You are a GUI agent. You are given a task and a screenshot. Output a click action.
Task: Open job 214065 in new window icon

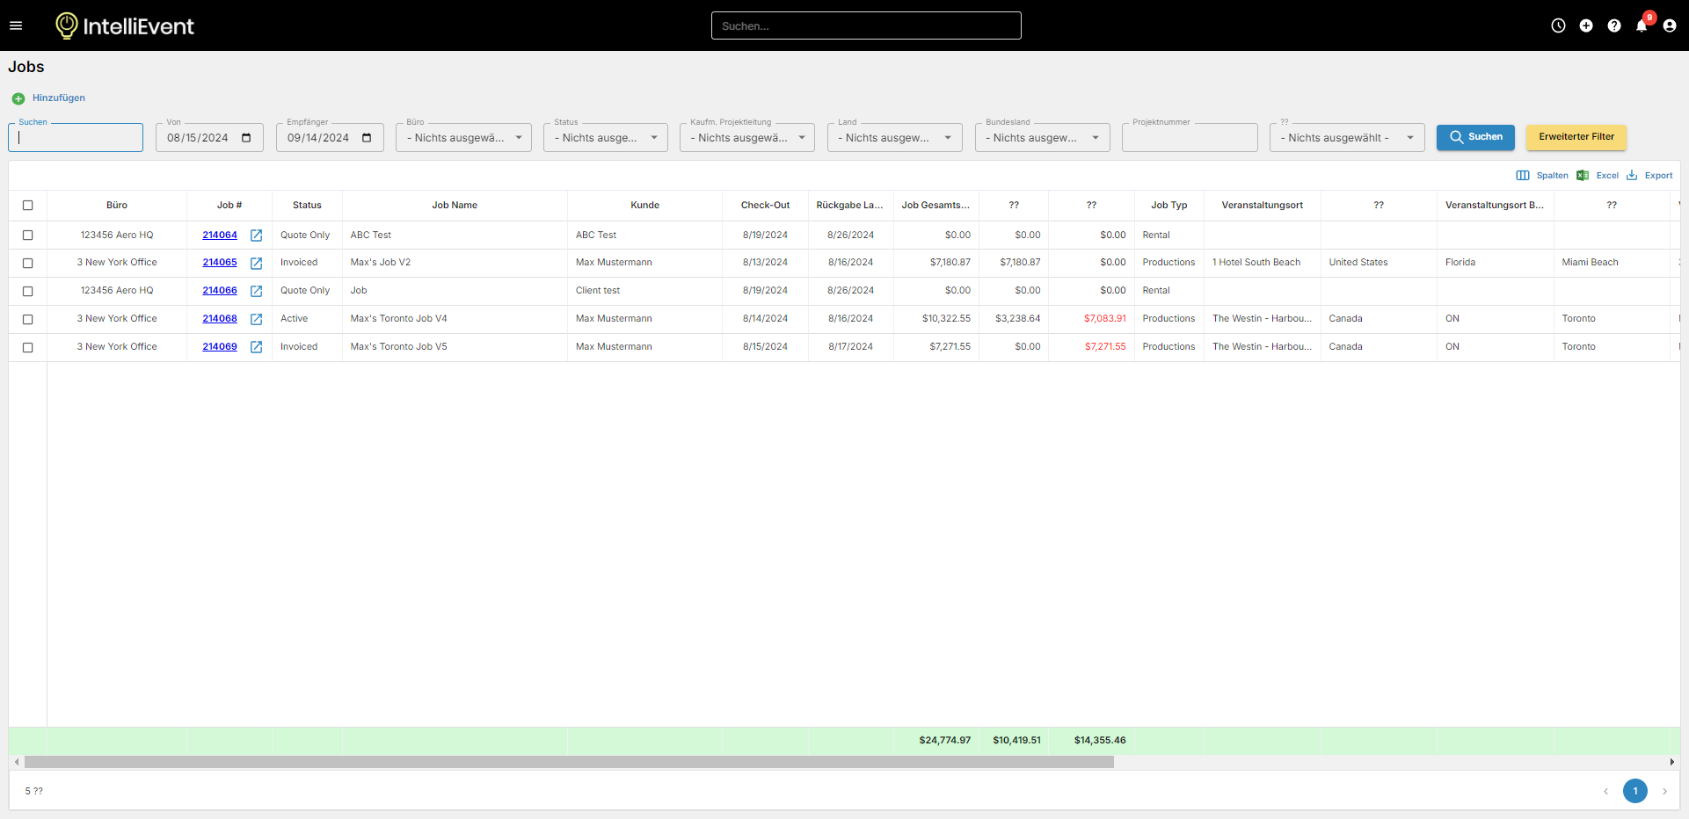tap(256, 263)
